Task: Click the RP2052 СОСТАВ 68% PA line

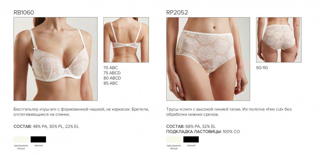Action: [x=191, y=126]
